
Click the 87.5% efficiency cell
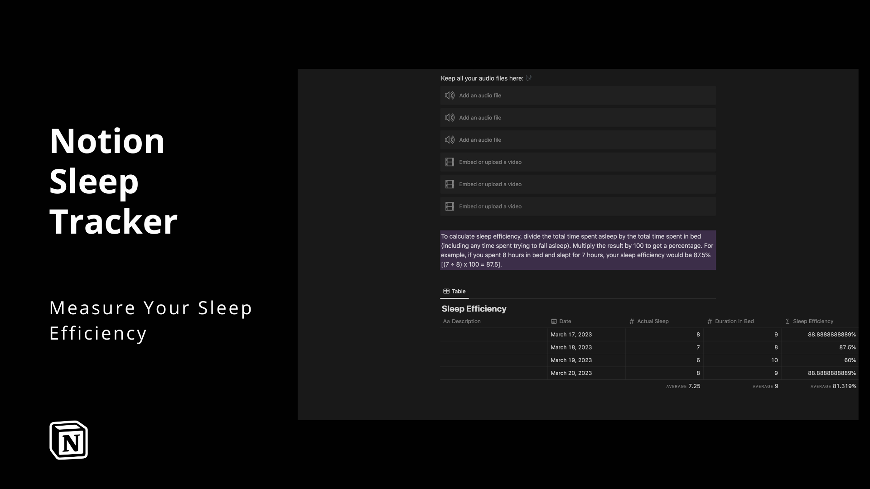820,347
